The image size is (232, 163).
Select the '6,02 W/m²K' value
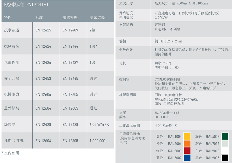click(99, 124)
